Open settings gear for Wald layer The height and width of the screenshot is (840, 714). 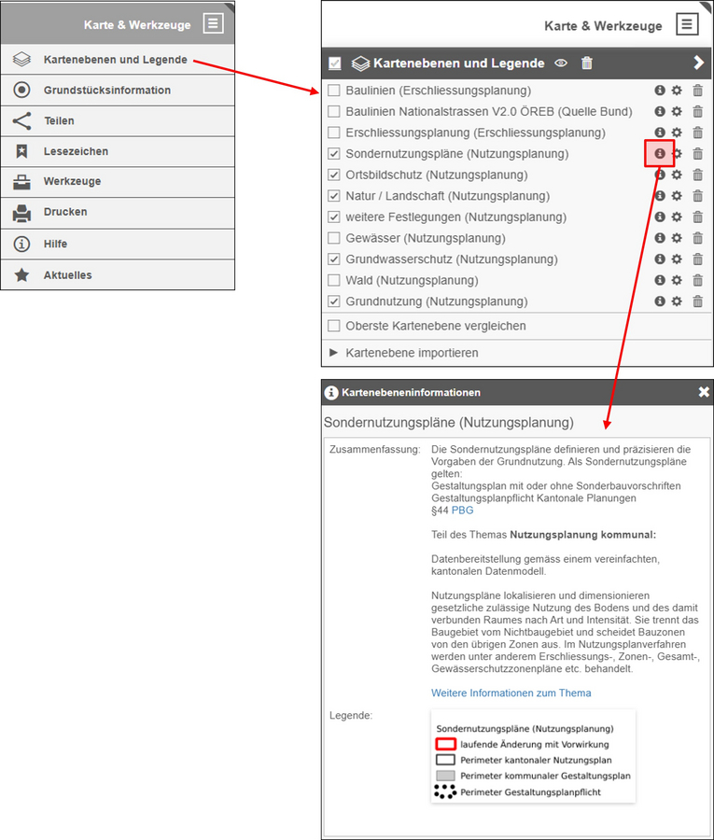677,280
